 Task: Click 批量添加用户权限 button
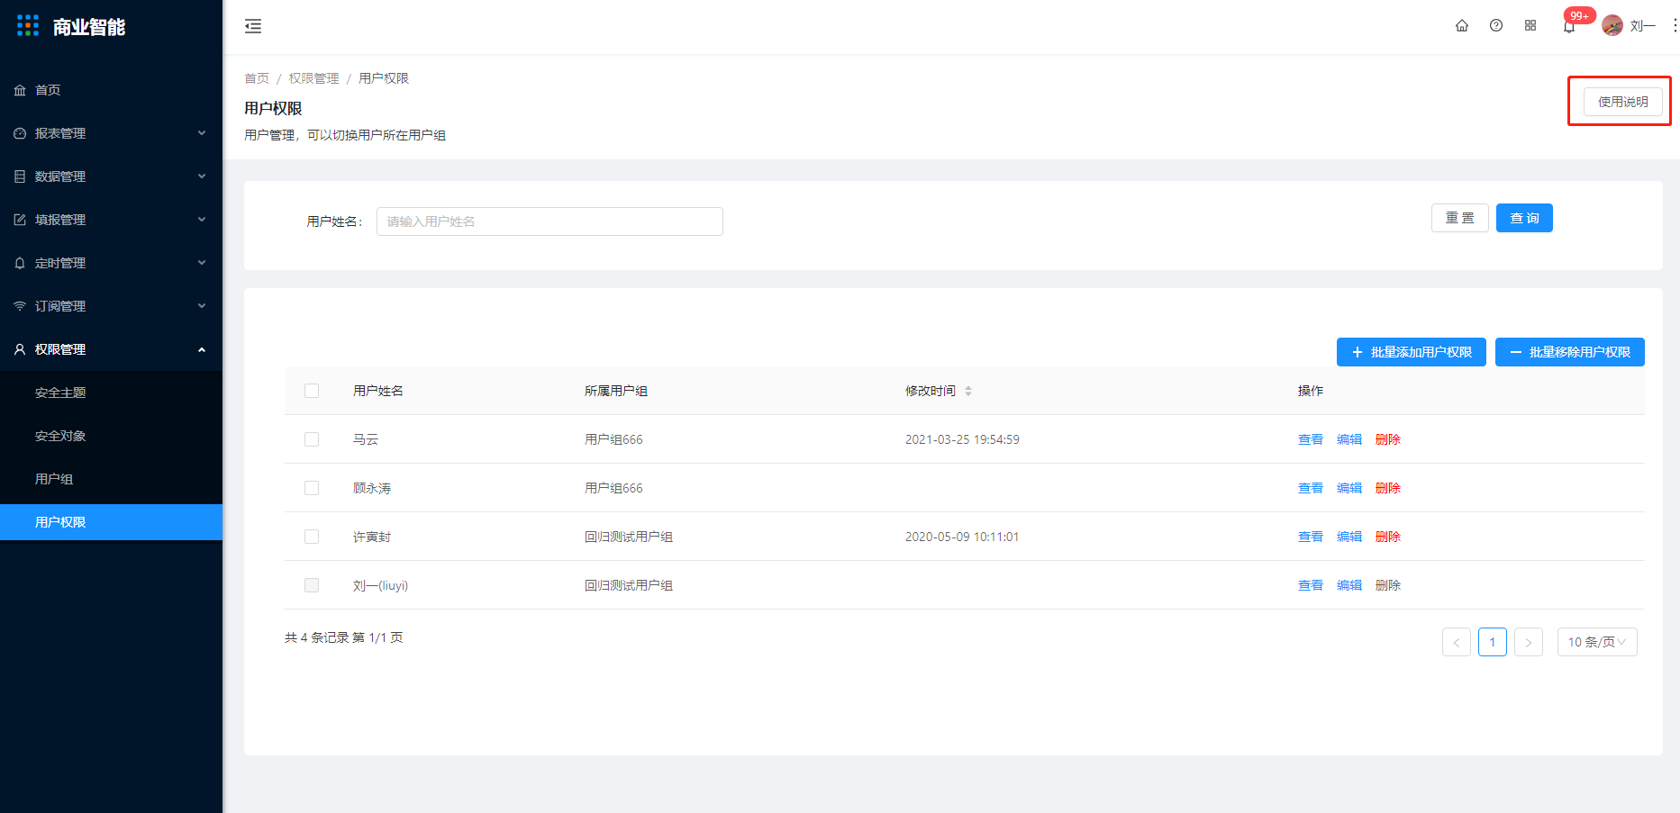1412,352
